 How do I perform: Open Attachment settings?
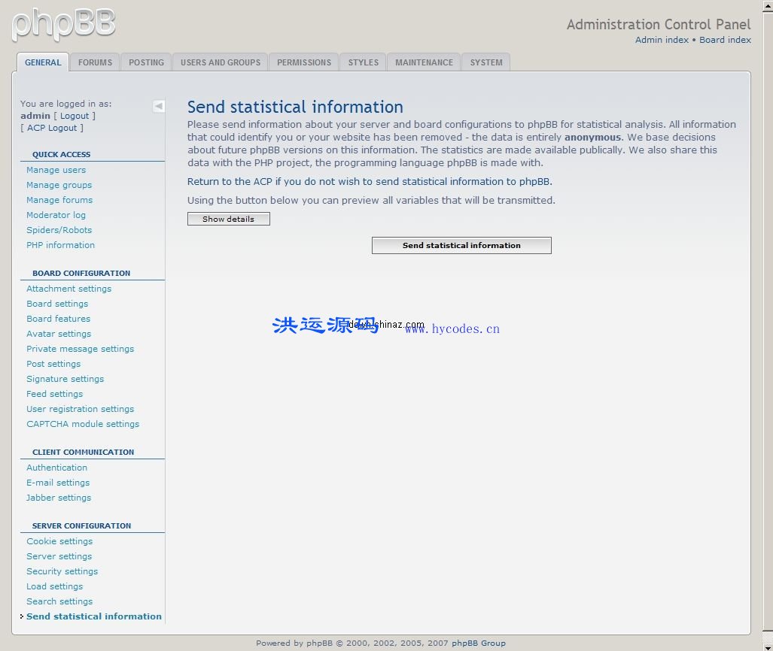[69, 289]
